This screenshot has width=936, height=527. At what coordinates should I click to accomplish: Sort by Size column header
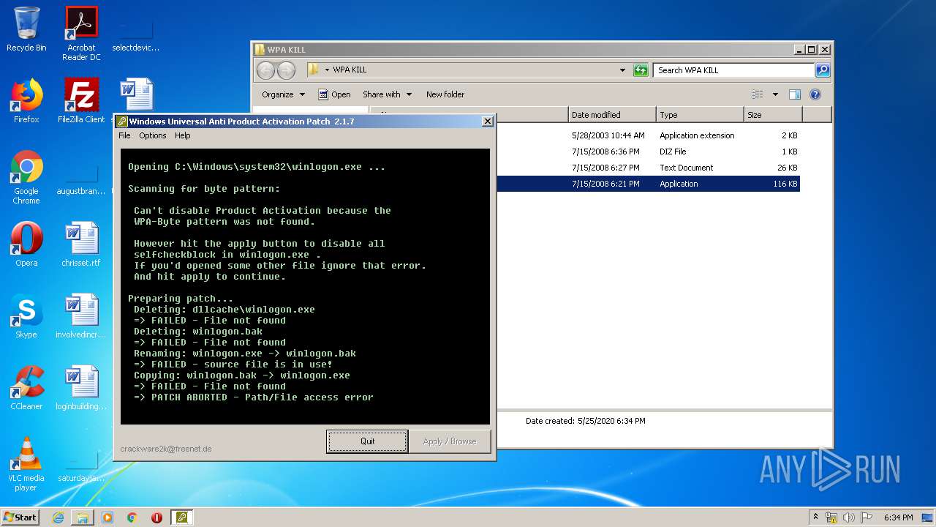pyautogui.click(x=773, y=115)
